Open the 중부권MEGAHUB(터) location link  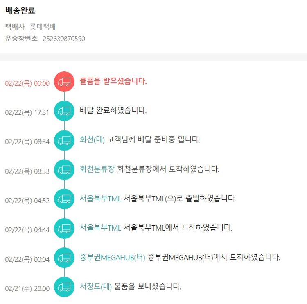coord(113,257)
